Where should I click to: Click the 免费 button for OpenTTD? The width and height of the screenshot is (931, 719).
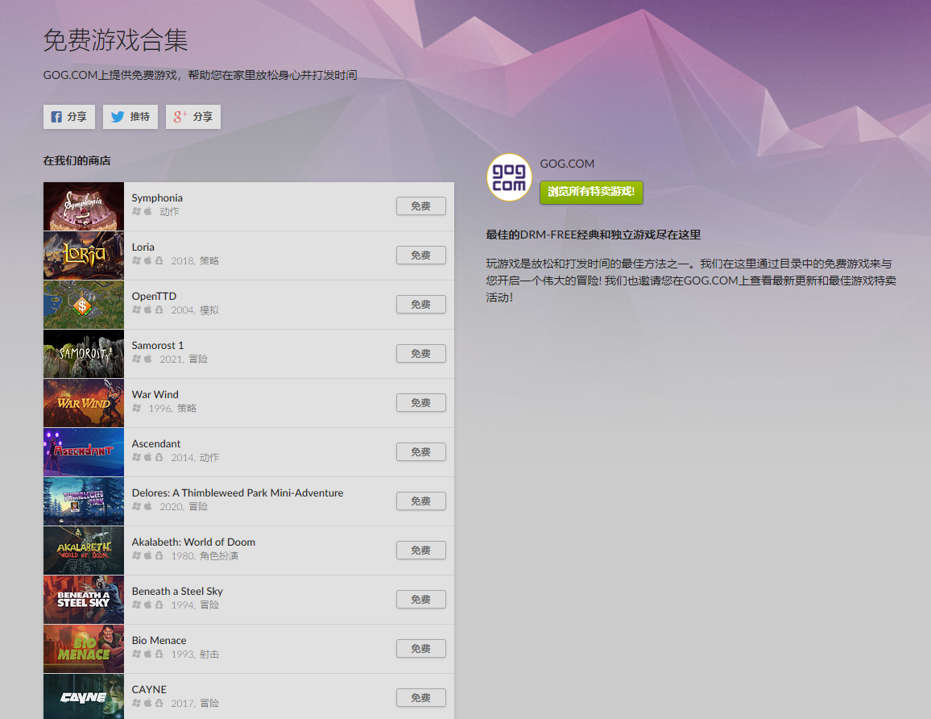click(x=420, y=305)
